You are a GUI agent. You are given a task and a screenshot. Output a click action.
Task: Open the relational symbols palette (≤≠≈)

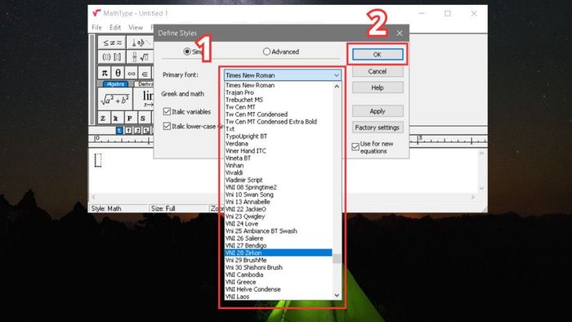click(113, 42)
